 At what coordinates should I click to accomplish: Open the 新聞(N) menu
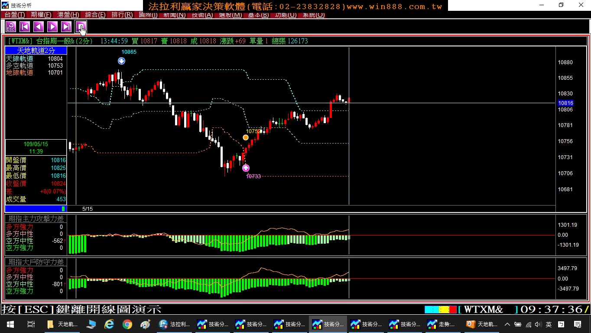(174, 15)
